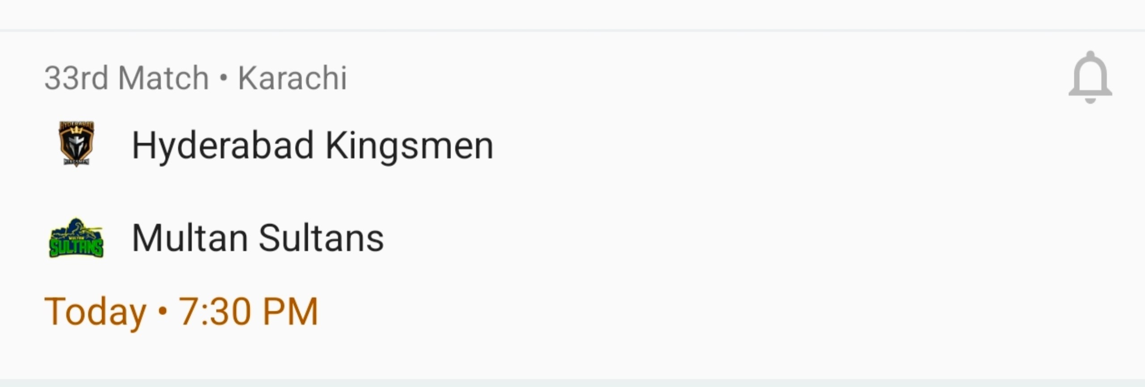Viewport: 1145px width, 387px height.
Task: Click the "Today" date label
Action: pos(95,312)
